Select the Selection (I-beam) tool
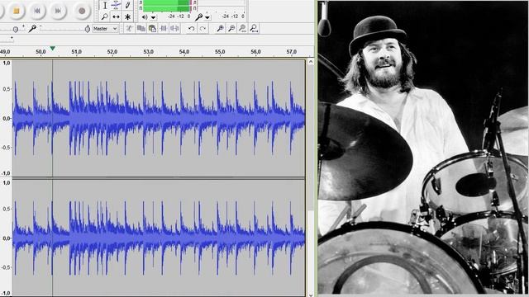529x297 pixels. 105,6
